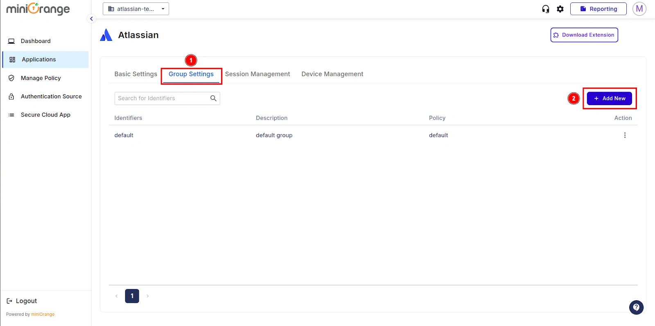Click the Description column header

tap(271, 118)
